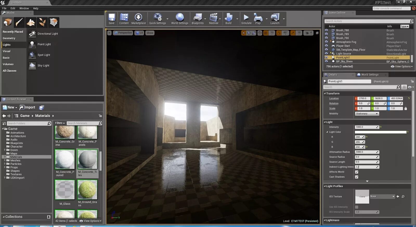Select the Paint mode brush icon
Viewport: 416px width, 227px height.
(19, 23)
